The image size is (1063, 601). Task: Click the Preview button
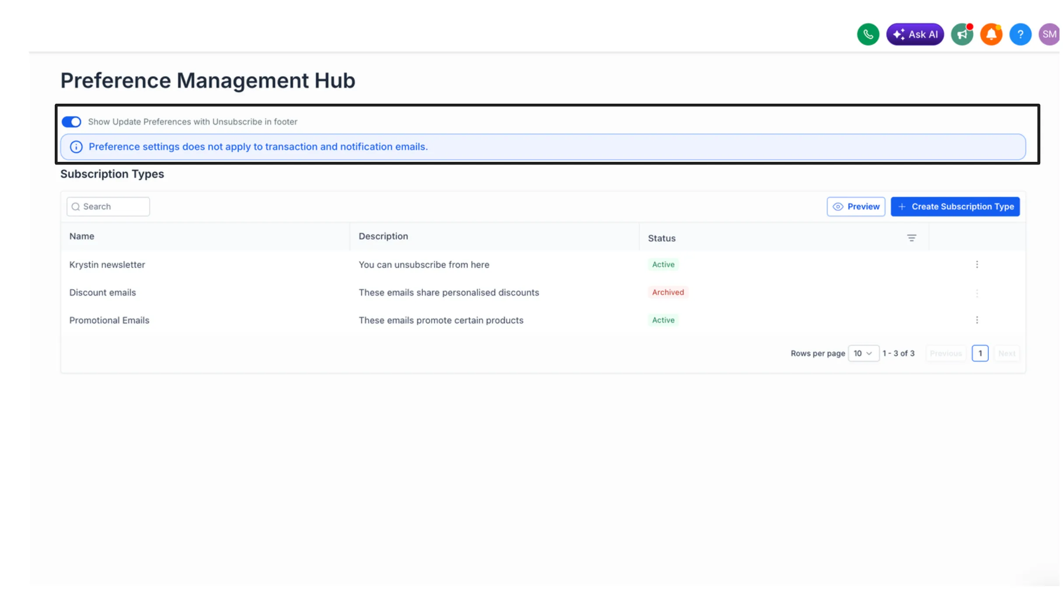856,206
